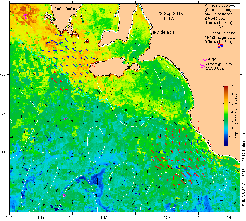Click the longitude axis label 141
Image resolution: width=246 pixels, height=221 pixels.
(x=230, y=217)
